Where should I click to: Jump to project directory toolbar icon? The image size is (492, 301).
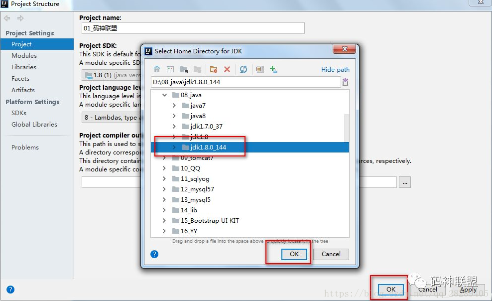184,69
